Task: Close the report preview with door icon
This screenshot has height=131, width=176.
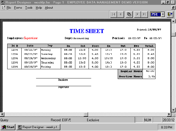Action: [x=170, y=14]
